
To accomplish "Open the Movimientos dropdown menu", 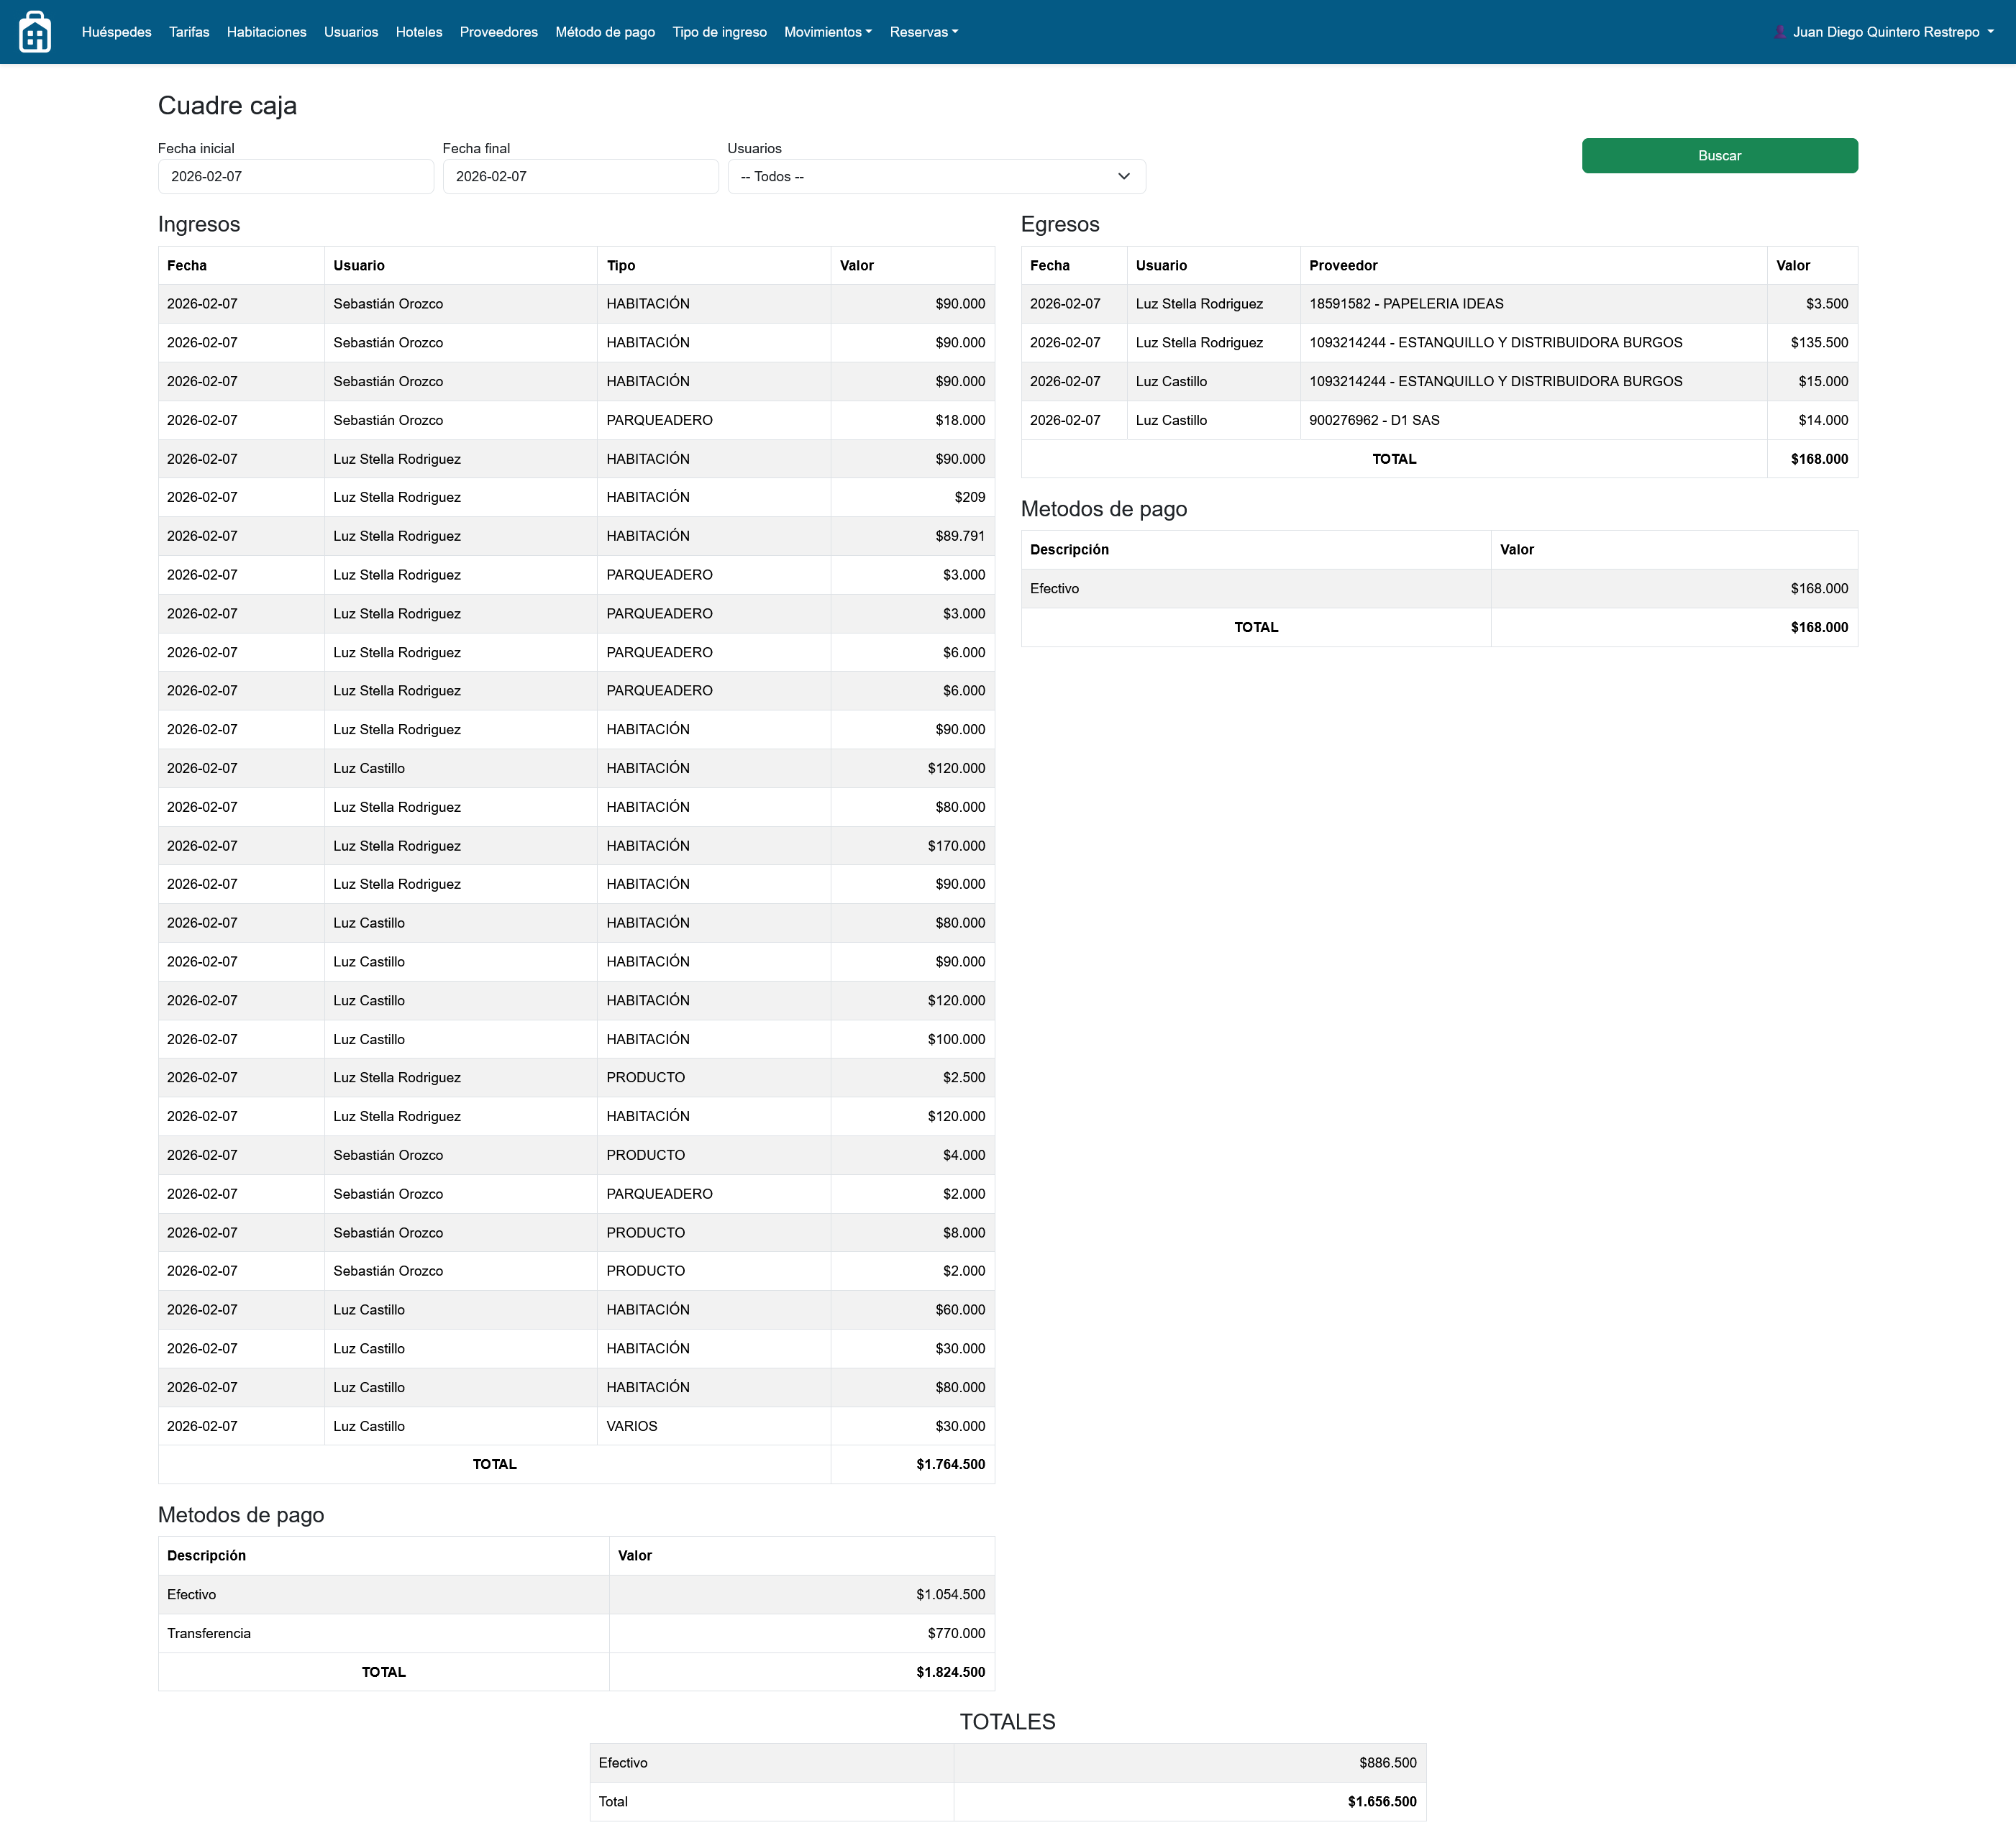I will click(x=827, y=32).
